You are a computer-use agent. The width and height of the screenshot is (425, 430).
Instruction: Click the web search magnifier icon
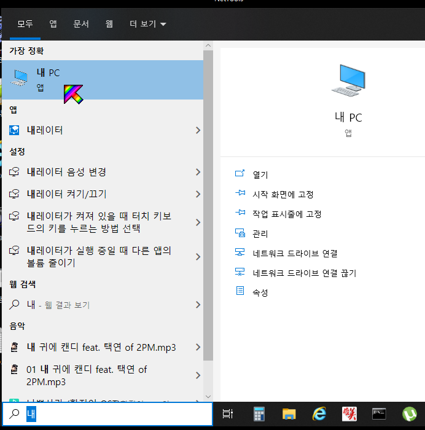[14, 305]
